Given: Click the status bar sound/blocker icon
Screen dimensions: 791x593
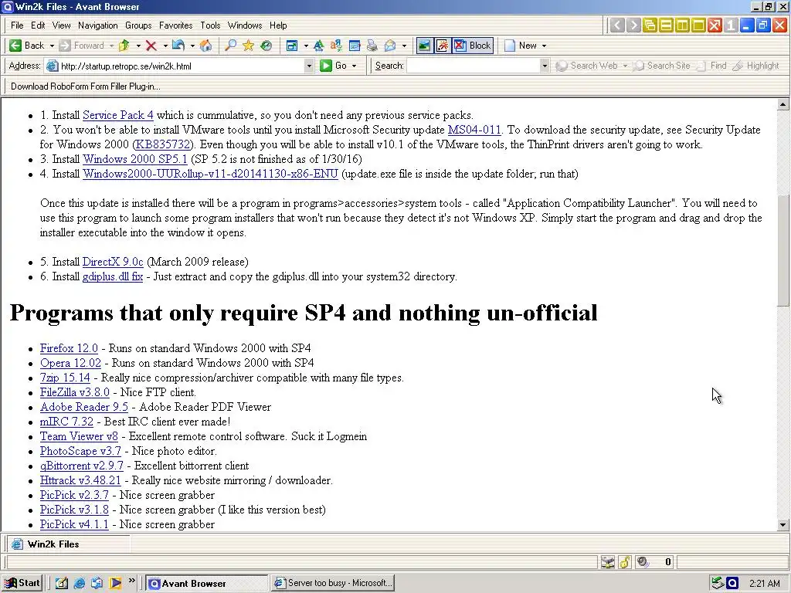Looking at the screenshot, I should (x=642, y=562).
